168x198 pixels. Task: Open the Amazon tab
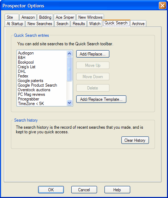pyautogui.click(x=28, y=17)
